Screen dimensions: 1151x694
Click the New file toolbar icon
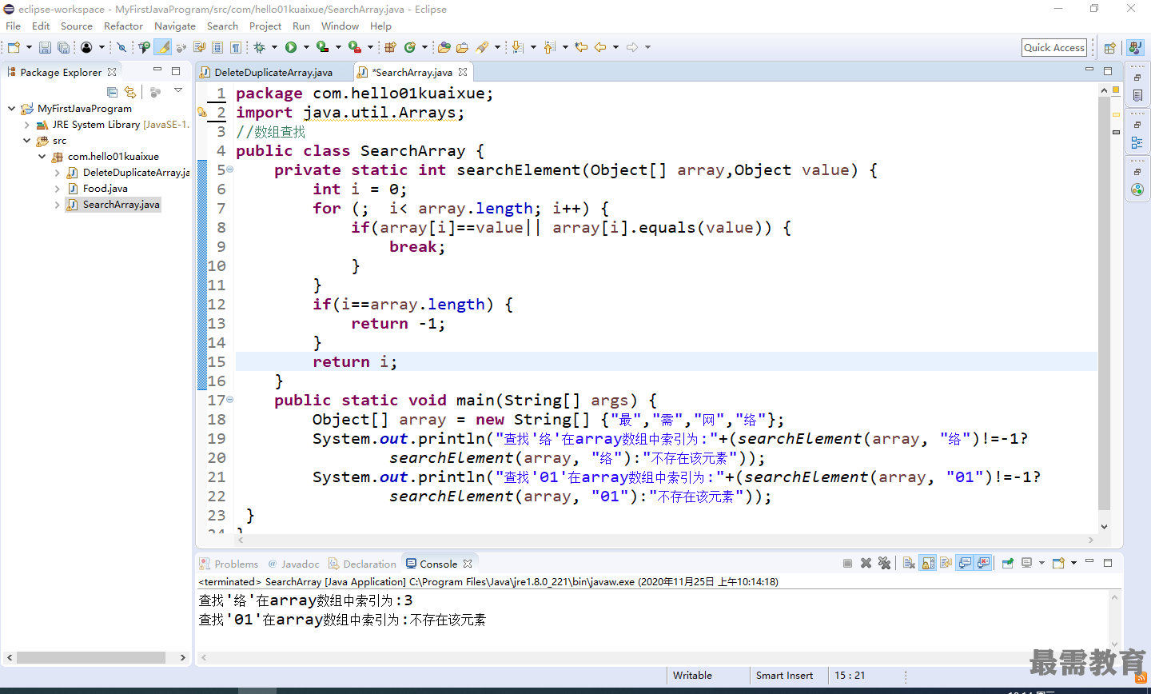point(14,47)
